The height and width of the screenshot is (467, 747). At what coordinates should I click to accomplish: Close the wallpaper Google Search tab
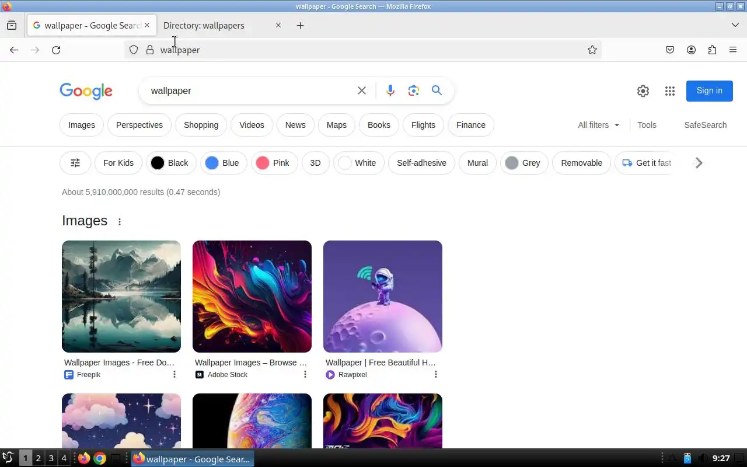(147, 25)
